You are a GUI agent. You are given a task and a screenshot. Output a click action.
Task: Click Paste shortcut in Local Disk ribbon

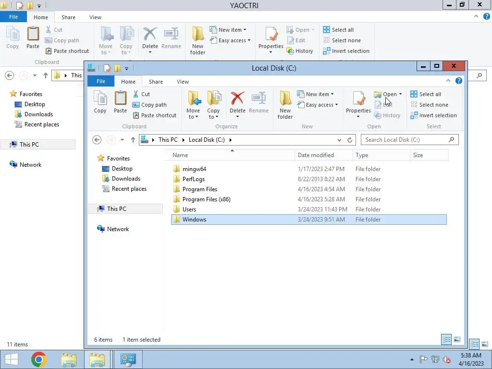(x=155, y=115)
